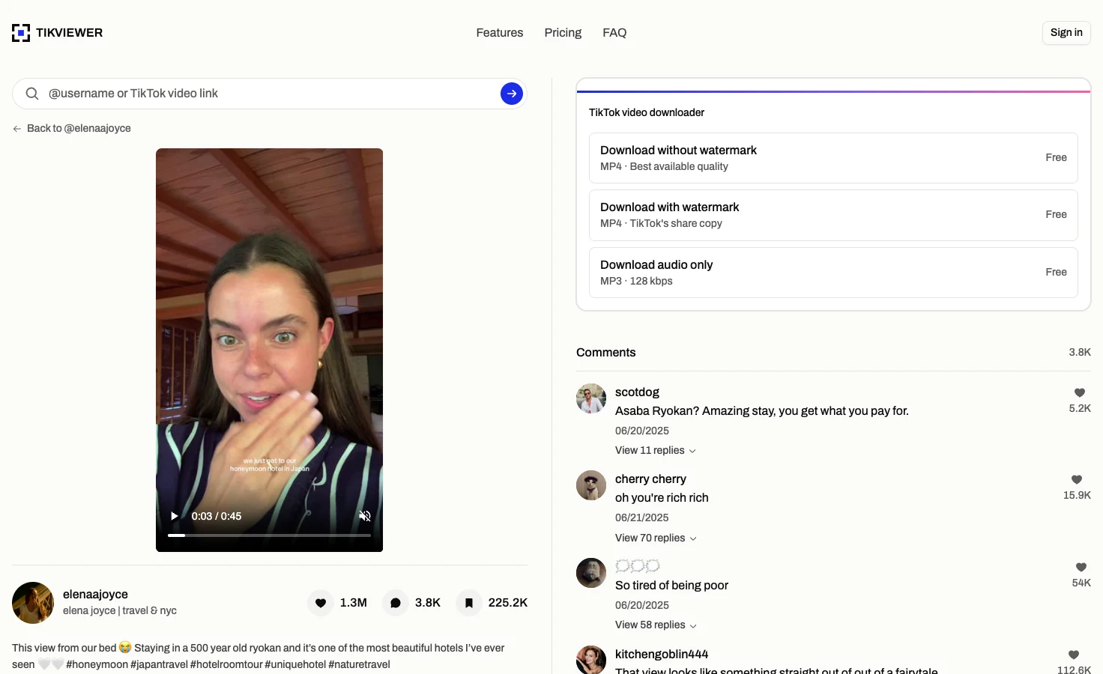1103x674 pixels.
Task: Click the comment bubble icon beside 3.8K
Action: (x=396, y=603)
